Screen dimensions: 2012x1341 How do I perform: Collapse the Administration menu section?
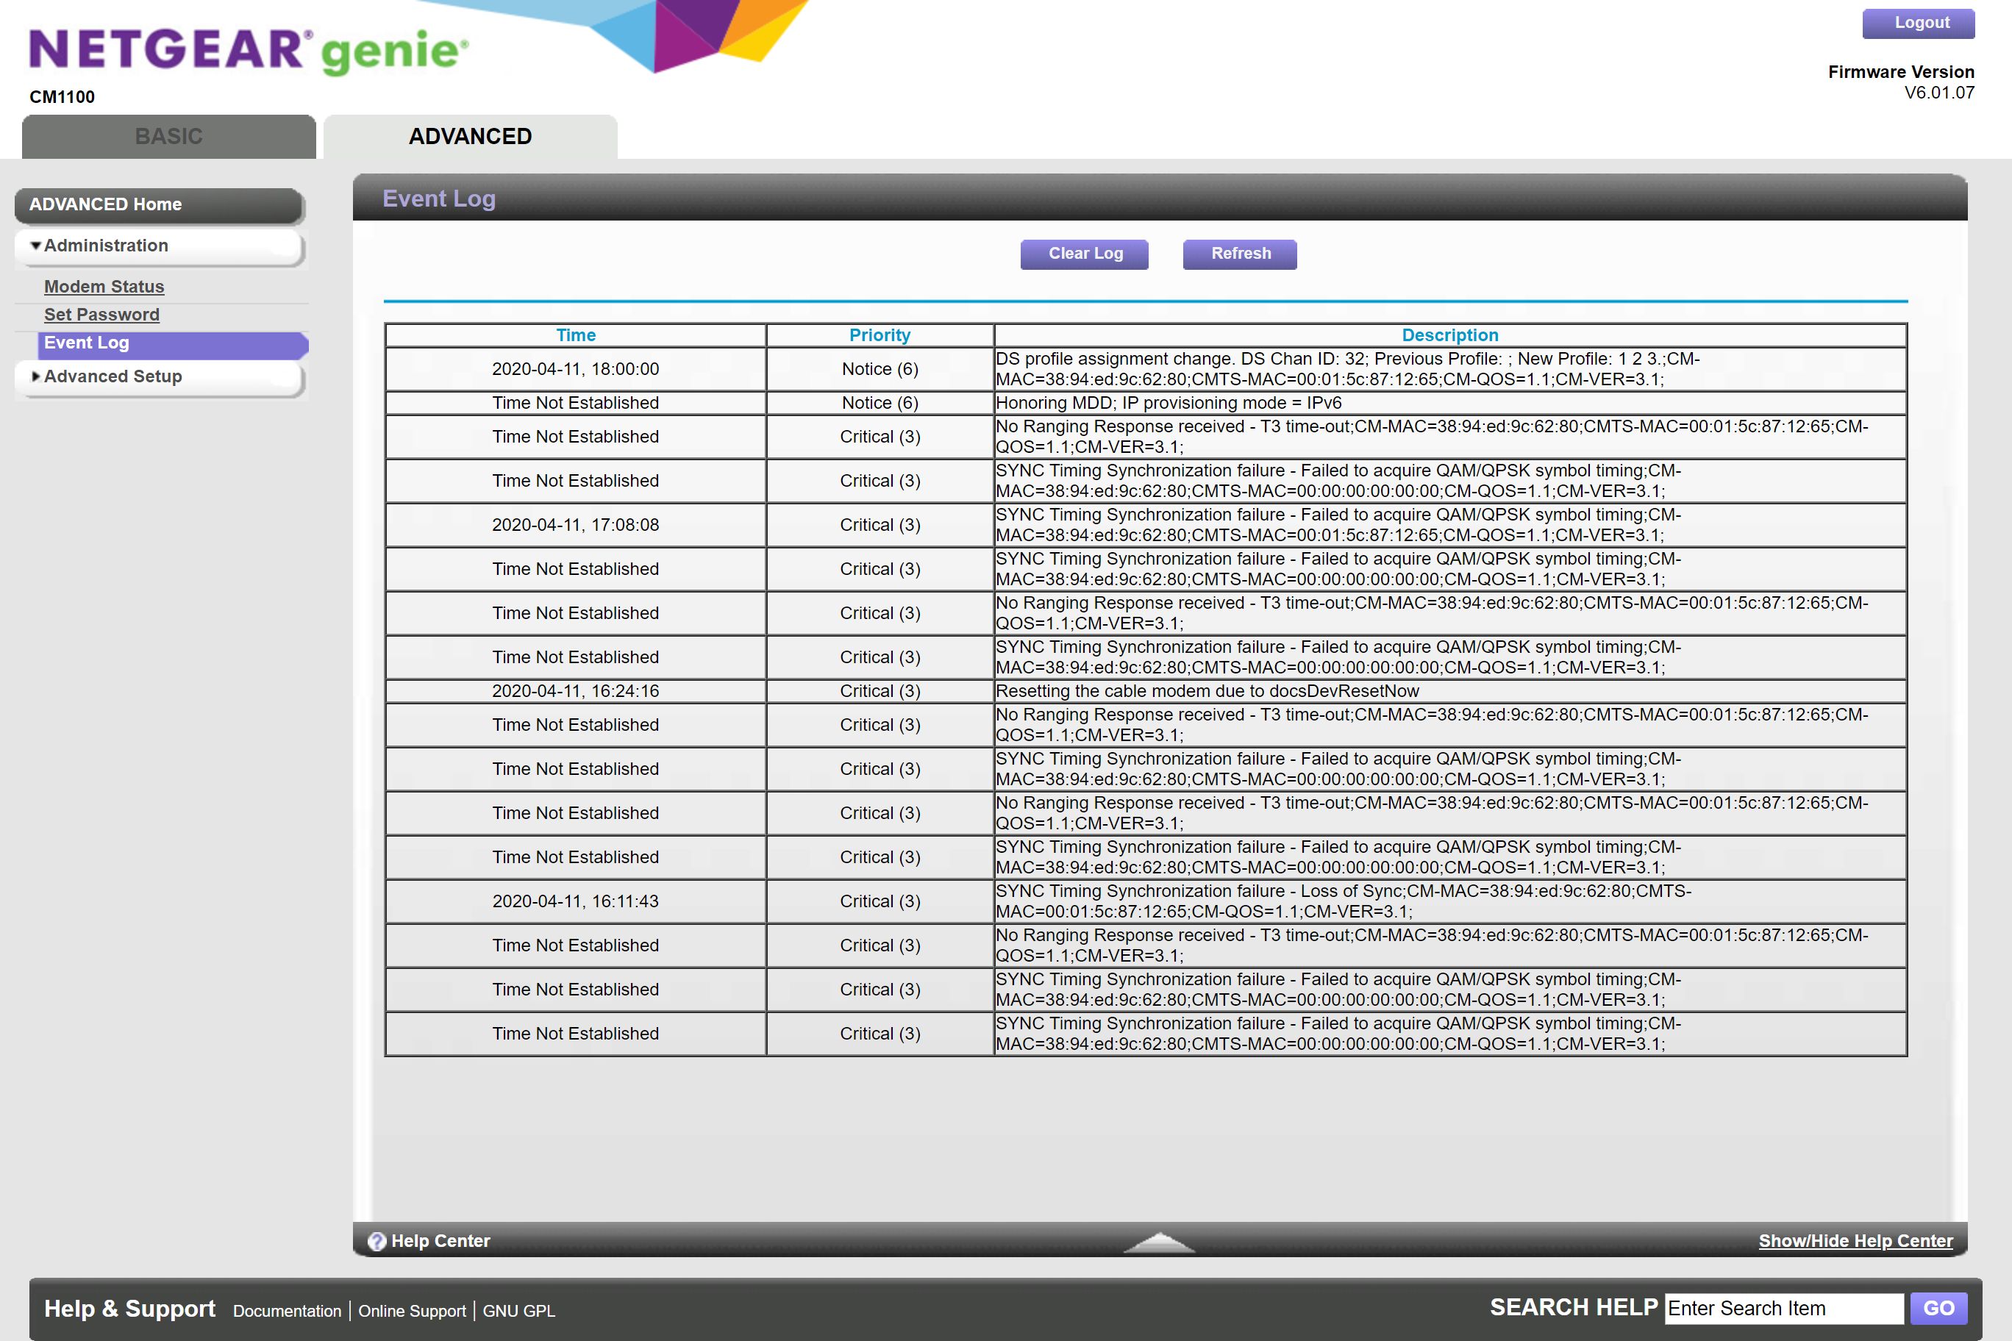coord(159,246)
